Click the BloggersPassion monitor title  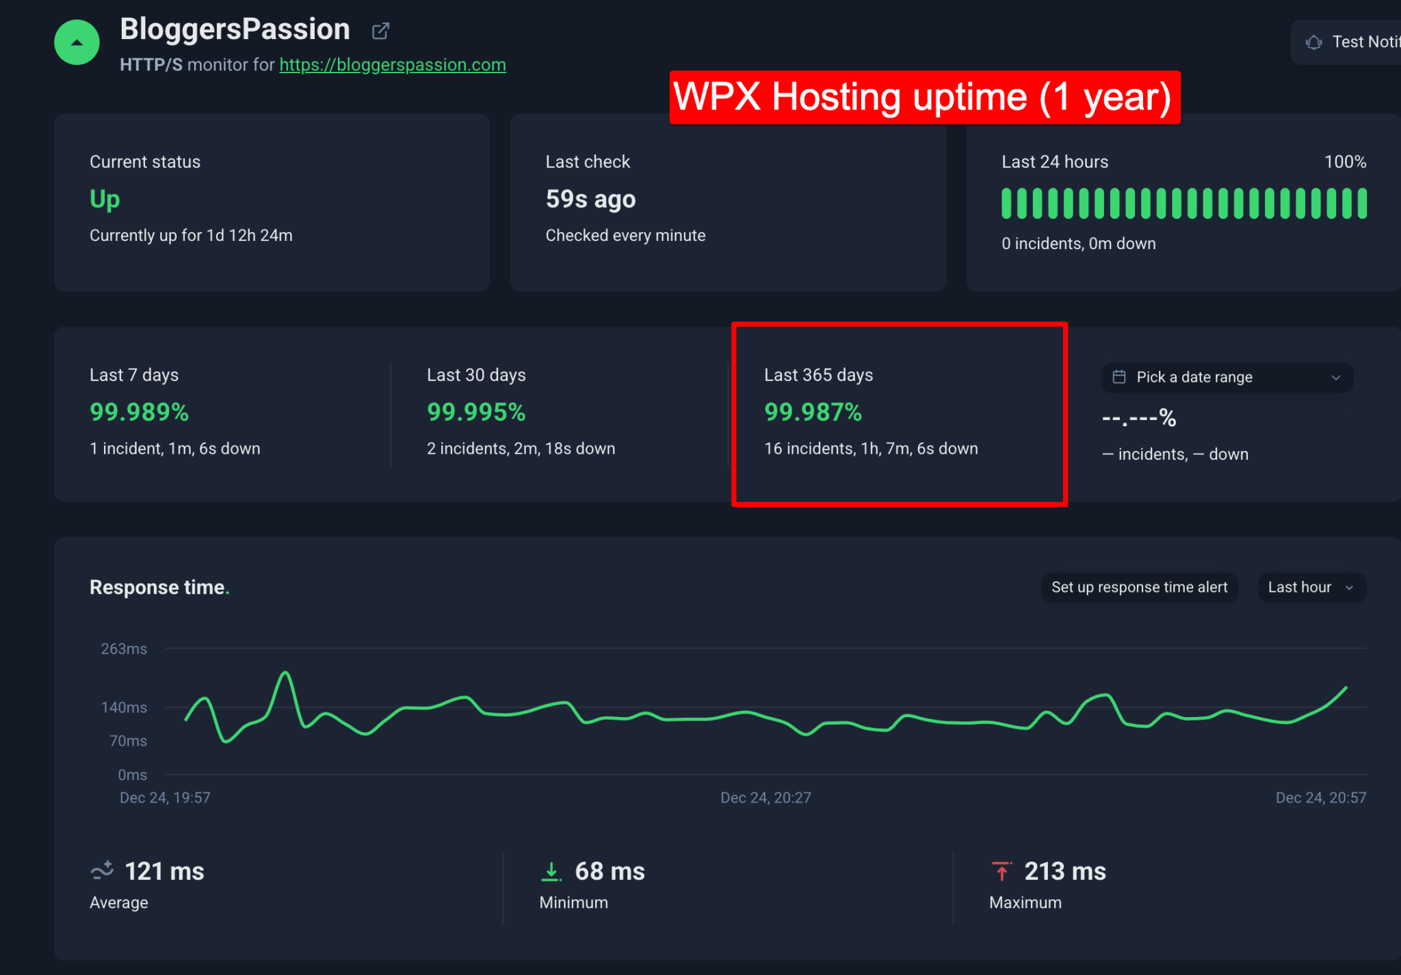235,29
